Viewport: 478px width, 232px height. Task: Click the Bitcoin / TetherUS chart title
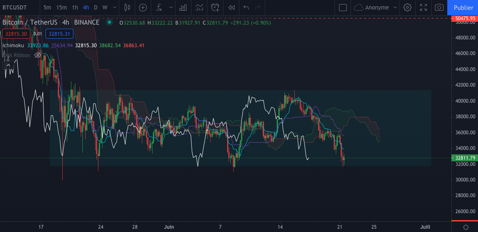(x=51, y=22)
